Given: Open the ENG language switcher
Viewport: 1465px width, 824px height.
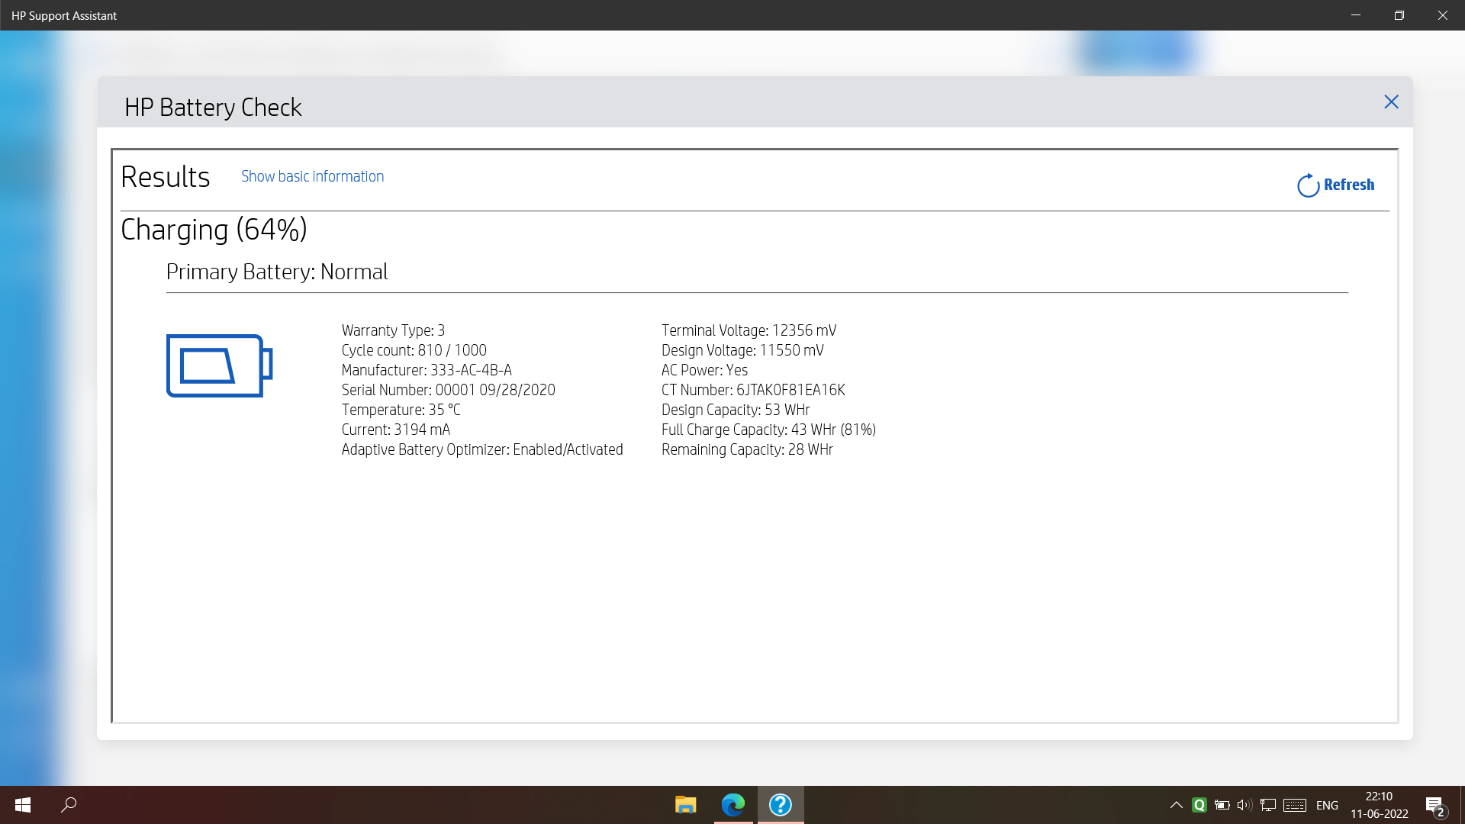Looking at the screenshot, I should 1328,804.
